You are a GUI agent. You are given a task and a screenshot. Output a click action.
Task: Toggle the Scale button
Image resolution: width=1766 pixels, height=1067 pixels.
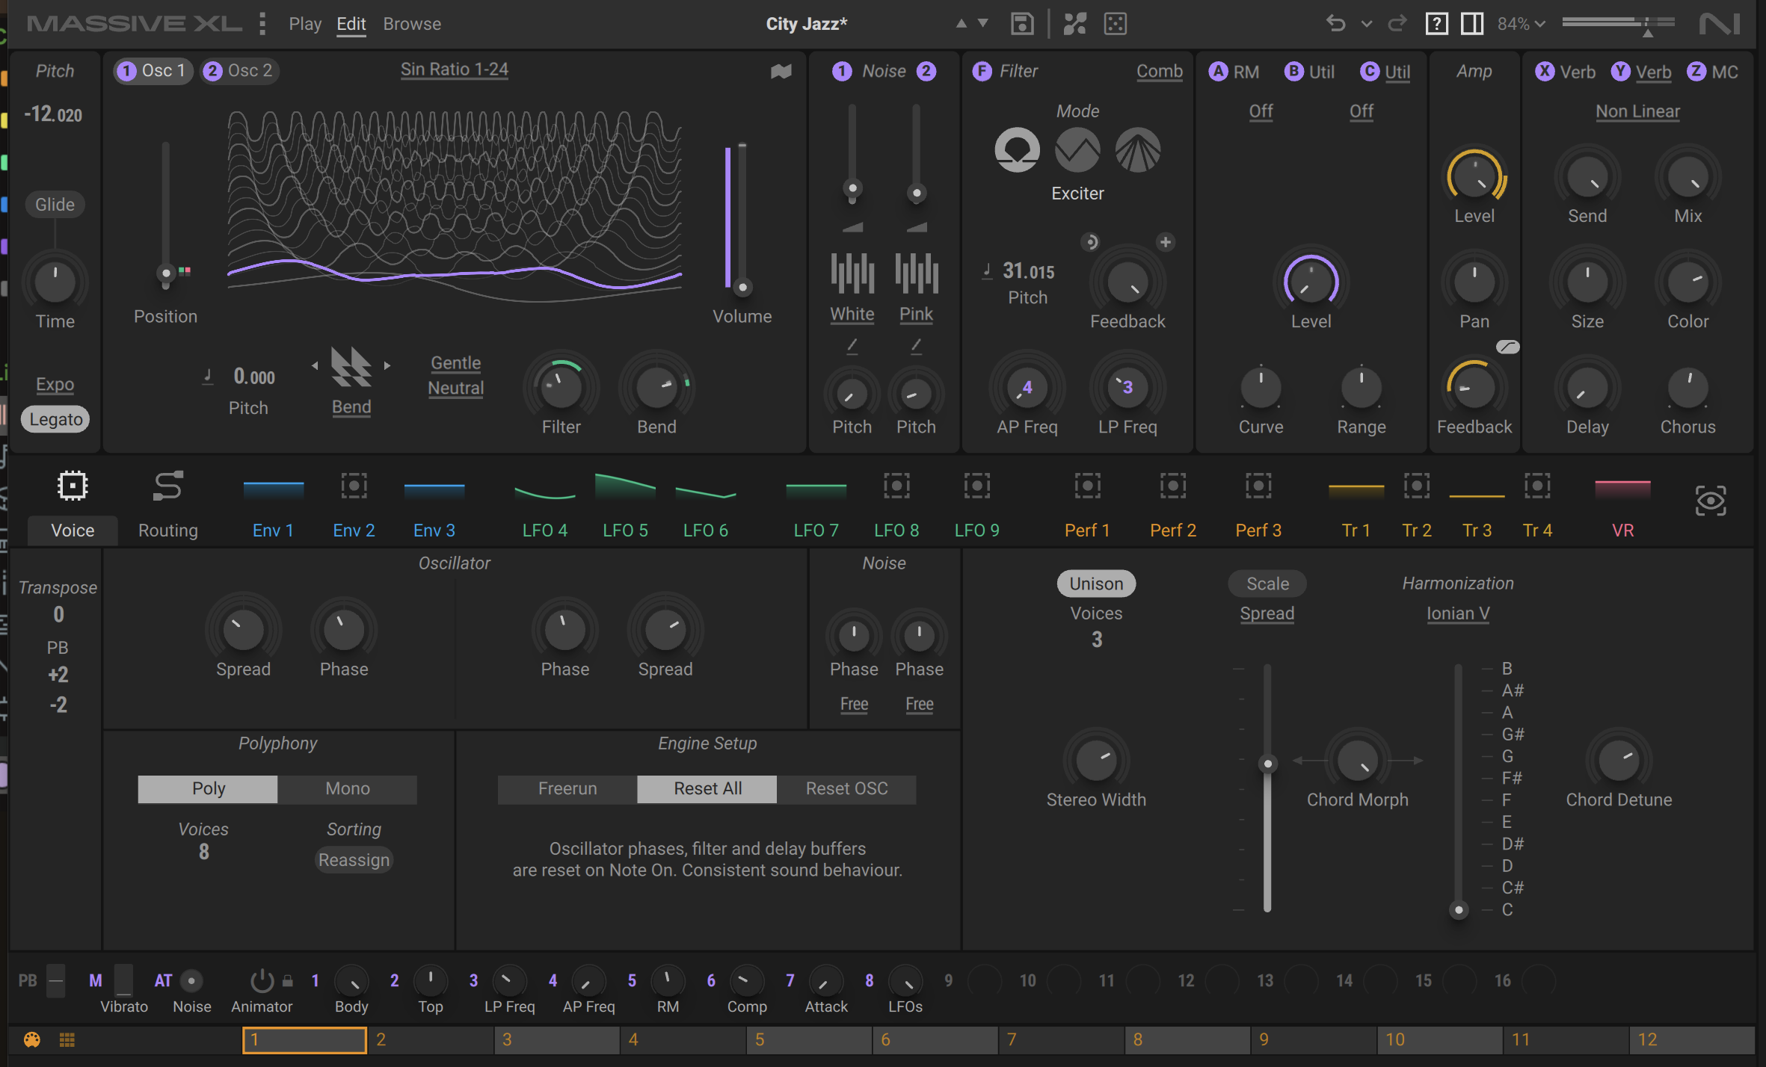pos(1267,584)
